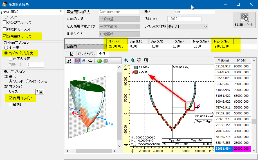
Task: Click the M-N graph zoom out magnifier
Action: coord(133,60)
